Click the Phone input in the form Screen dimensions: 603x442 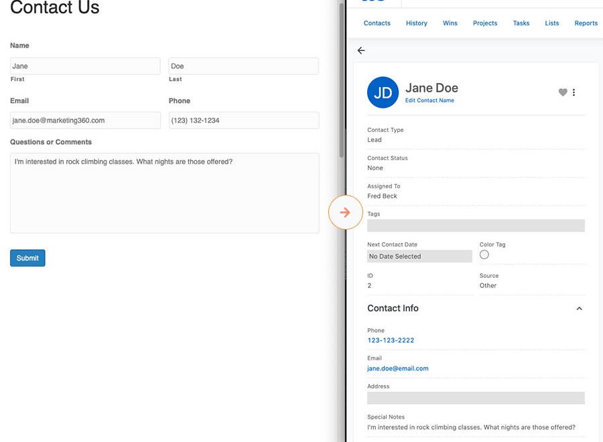(x=244, y=121)
